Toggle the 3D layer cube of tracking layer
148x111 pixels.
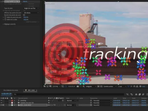pyautogui.click(x=63, y=100)
